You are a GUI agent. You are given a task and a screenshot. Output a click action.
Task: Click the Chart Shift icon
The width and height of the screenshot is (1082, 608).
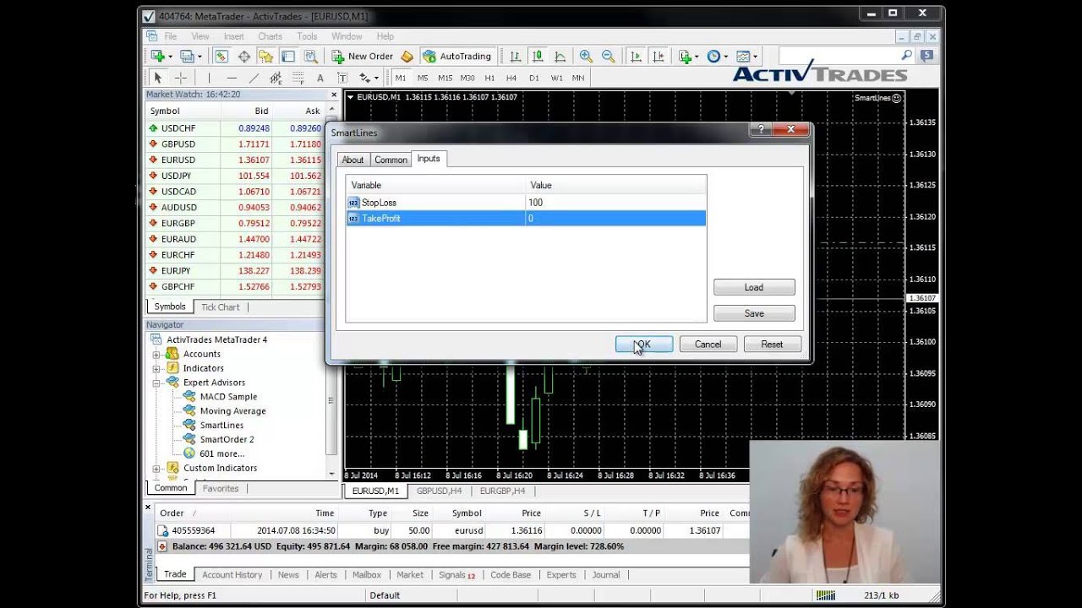[x=658, y=56]
